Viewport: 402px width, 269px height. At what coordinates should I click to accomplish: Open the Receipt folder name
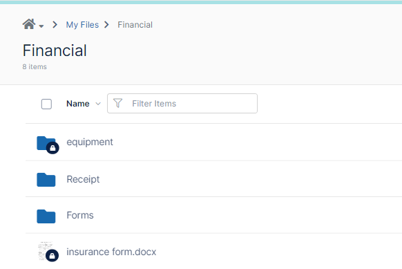point(83,179)
